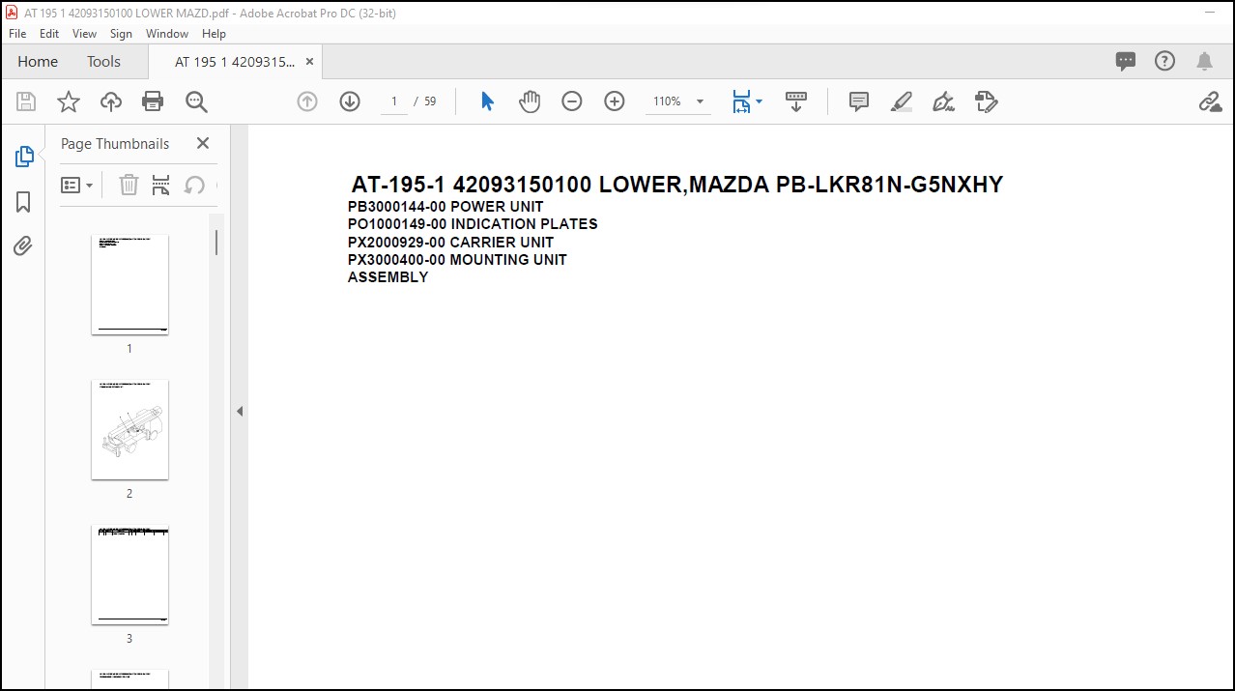Click the upload to cloud icon
This screenshot has height=691, width=1235.
click(x=111, y=101)
